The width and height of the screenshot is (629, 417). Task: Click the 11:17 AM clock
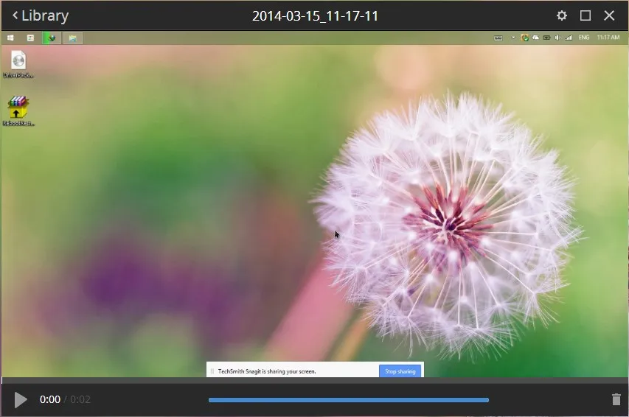click(x=608, y=38)
